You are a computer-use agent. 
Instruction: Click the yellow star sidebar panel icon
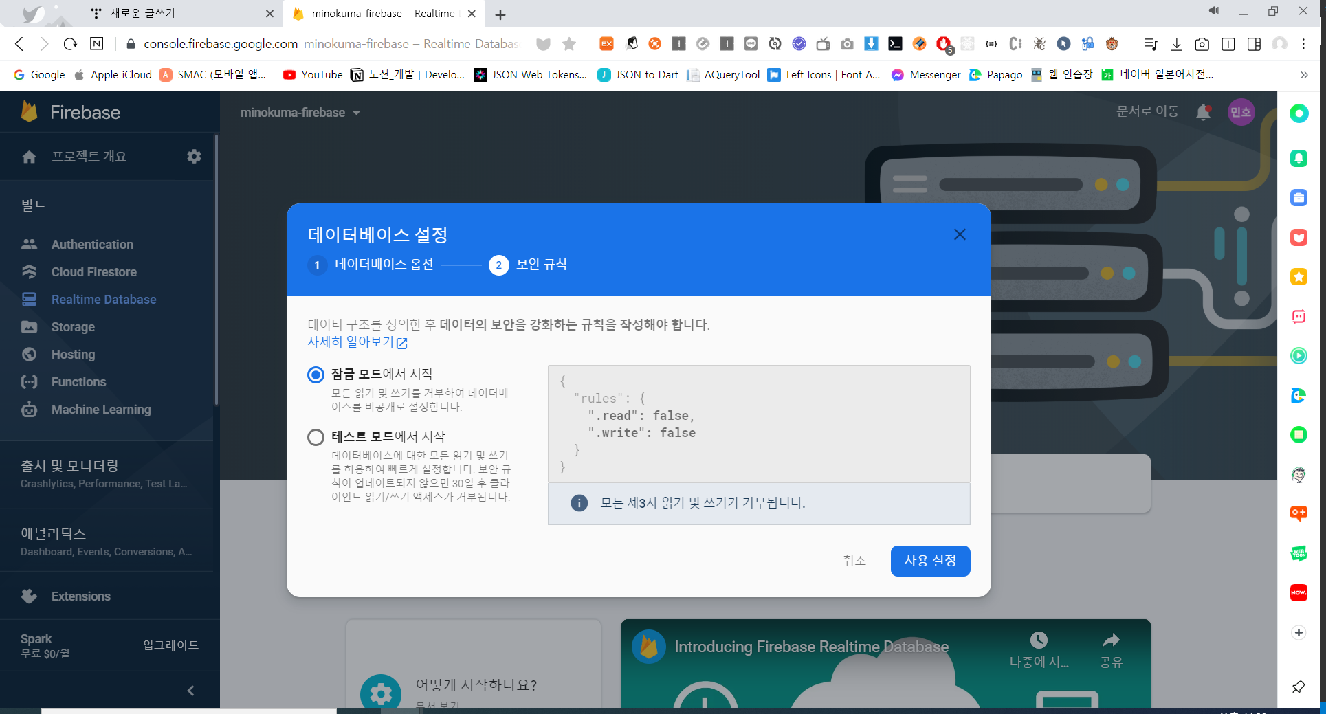click(1299, 277)
